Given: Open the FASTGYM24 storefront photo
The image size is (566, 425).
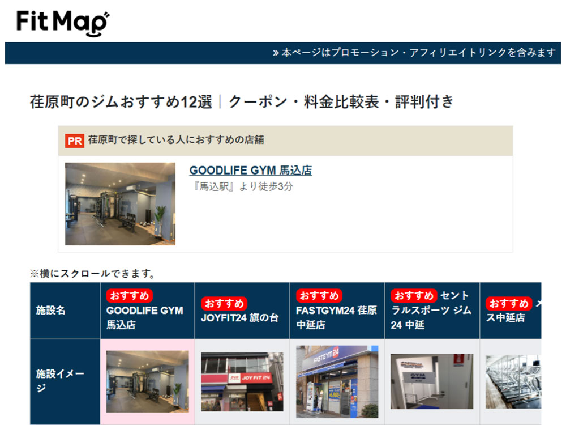Looking at the screenshot, I should 337,381.
